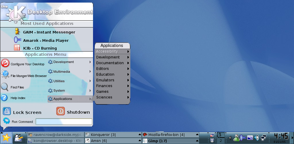Image resolution: width=294 pixels, height=144 pixels.
Task: Open the Sciences submenu
Action: 113,97
